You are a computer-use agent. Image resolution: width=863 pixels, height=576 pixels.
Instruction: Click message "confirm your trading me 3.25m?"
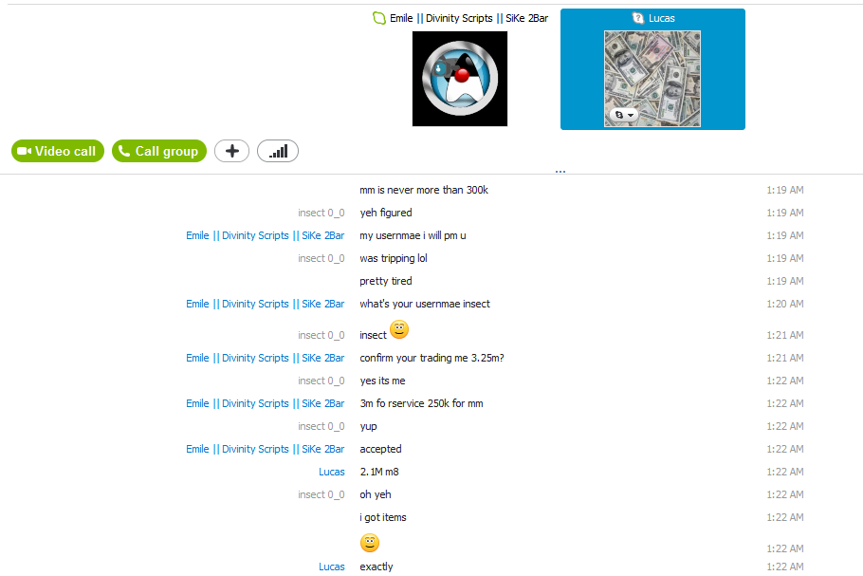pyautogui.click(x=432, y=358)
